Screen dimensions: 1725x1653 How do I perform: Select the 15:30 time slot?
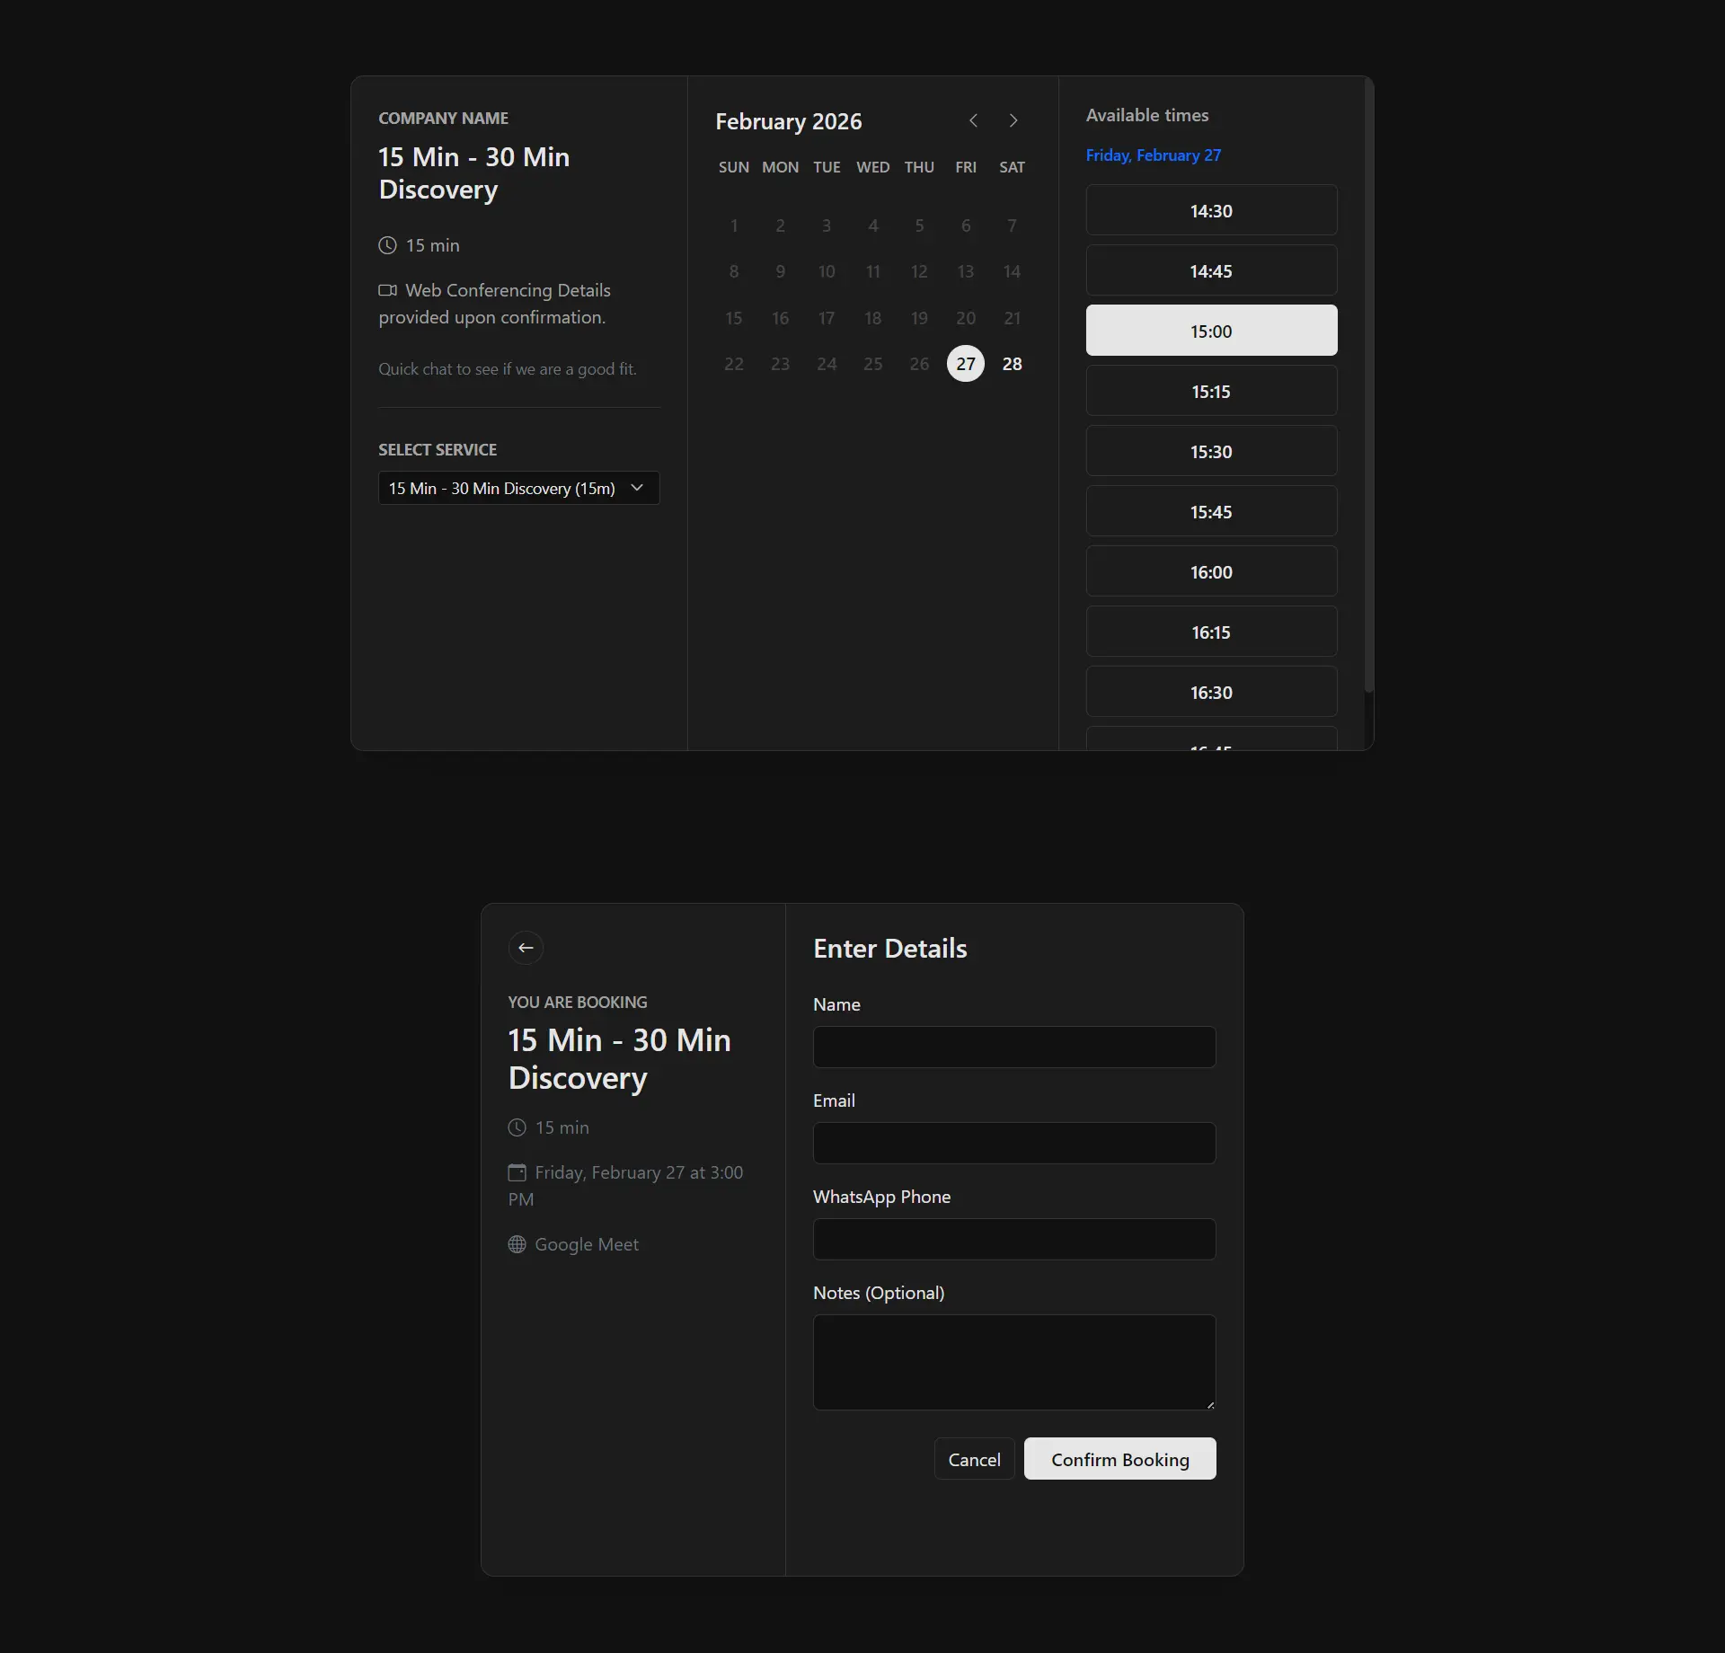tap(1211, 451)
